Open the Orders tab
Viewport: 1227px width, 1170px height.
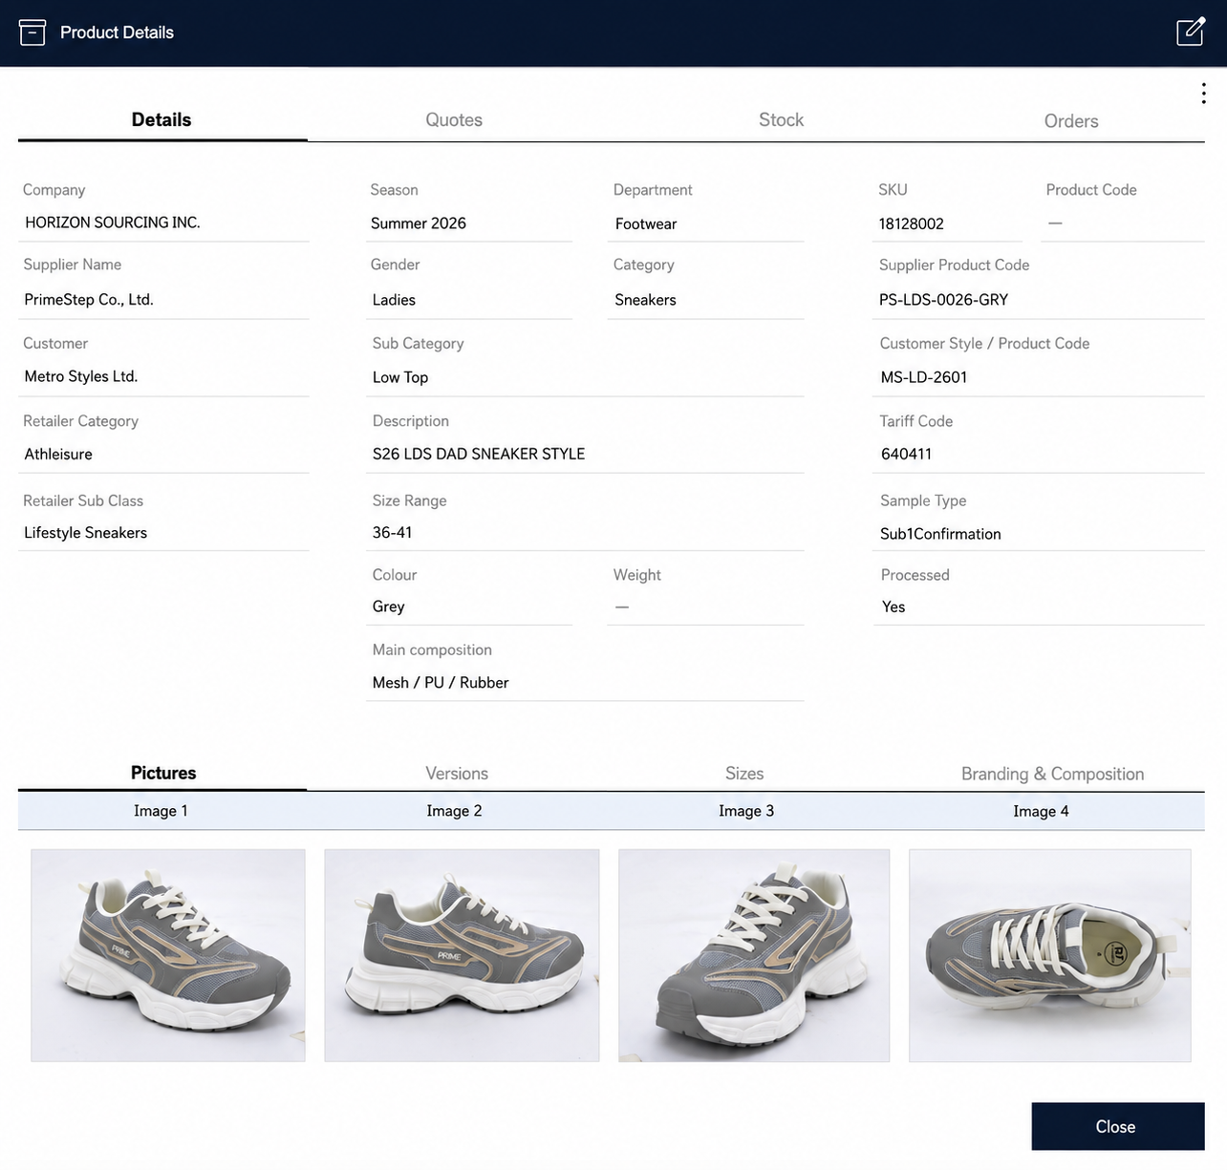(1071, 120)
